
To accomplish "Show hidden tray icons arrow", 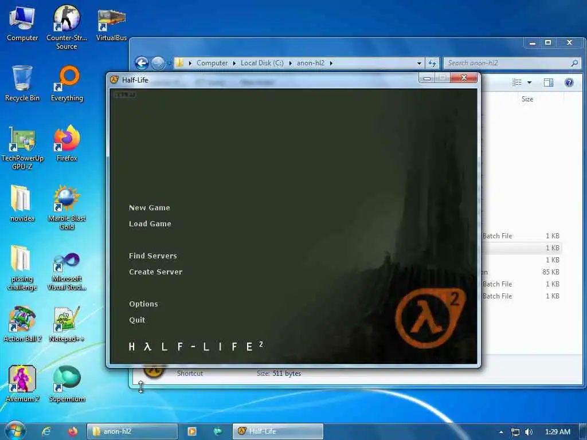I will pos(501,432).
